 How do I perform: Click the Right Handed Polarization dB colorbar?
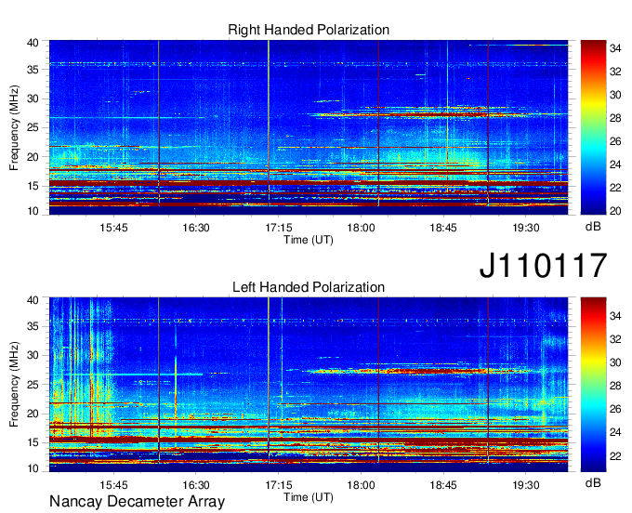[x=593, y=127]
